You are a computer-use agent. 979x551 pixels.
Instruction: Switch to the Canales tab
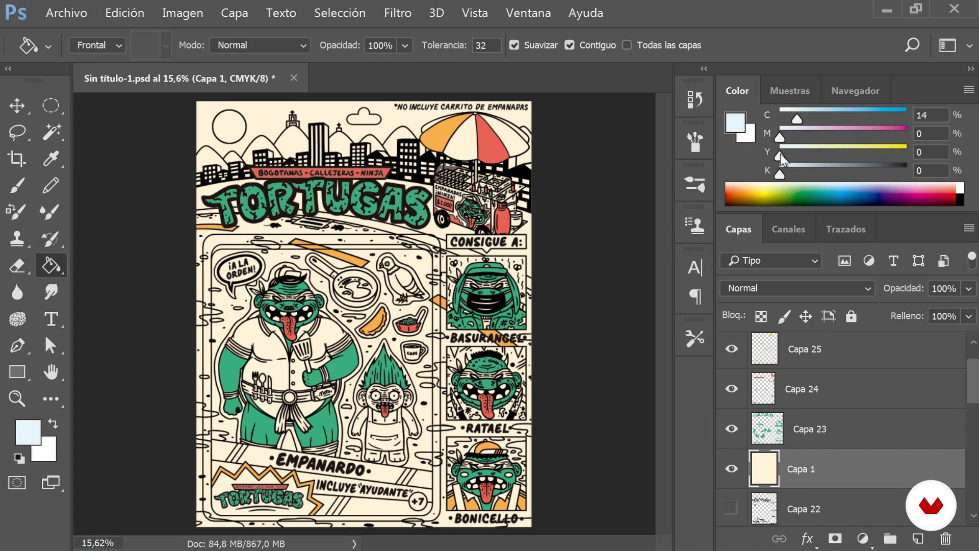coord(788,229)
